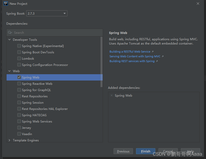Uncheck the Spring Web checkbox
The width and height of the screenshot is (206, 159).
tap(19, 77)
